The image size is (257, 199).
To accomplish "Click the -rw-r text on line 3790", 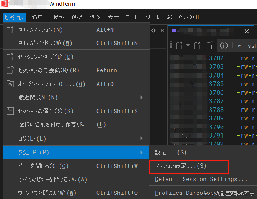I will [x=247, y=127].
